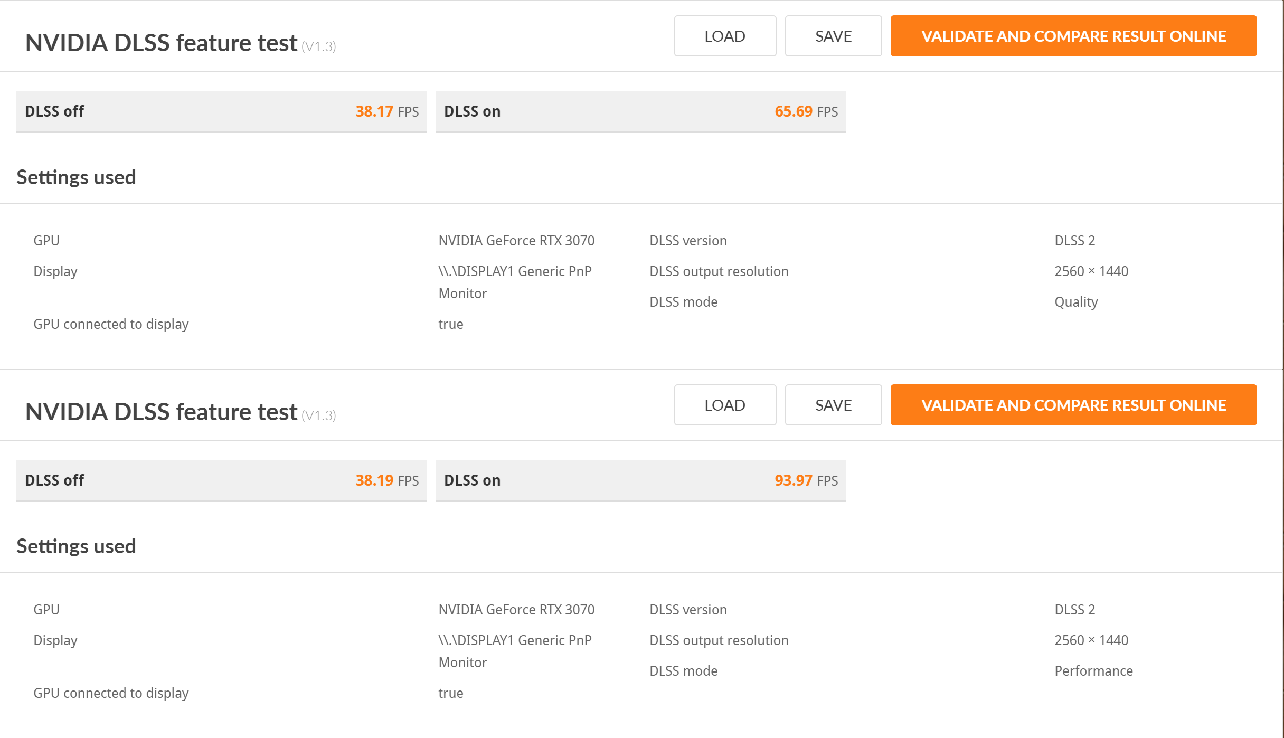Click the DLSS off label beside 38.17 FPS
This screenshot has height=738, width=1284.
(x=54, y=111)
